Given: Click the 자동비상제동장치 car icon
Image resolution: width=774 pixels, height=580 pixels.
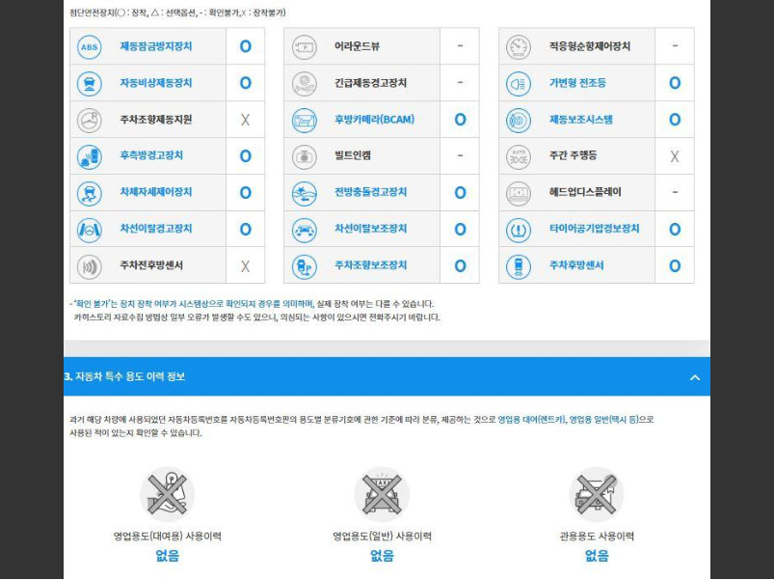Looking at the screenshot, I should pos(90,83).
